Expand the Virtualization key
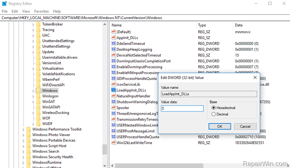The width and height of the screenshot is (290, 168). (x=33, y=68)
